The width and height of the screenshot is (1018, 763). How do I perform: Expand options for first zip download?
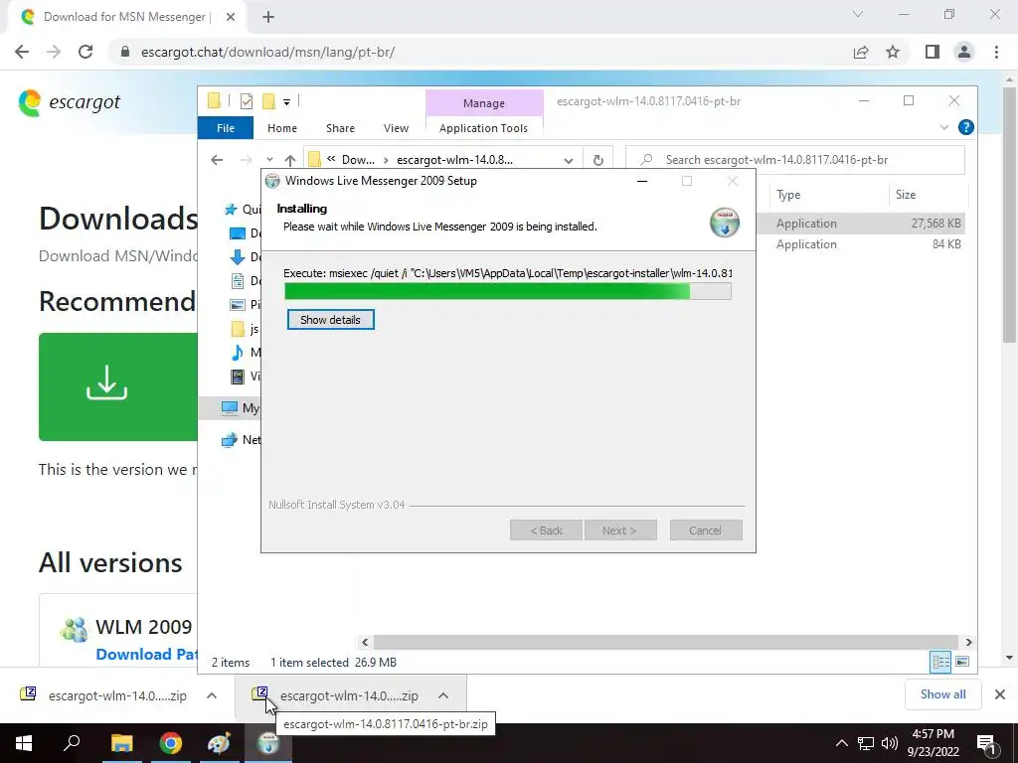tap(211, 695)
